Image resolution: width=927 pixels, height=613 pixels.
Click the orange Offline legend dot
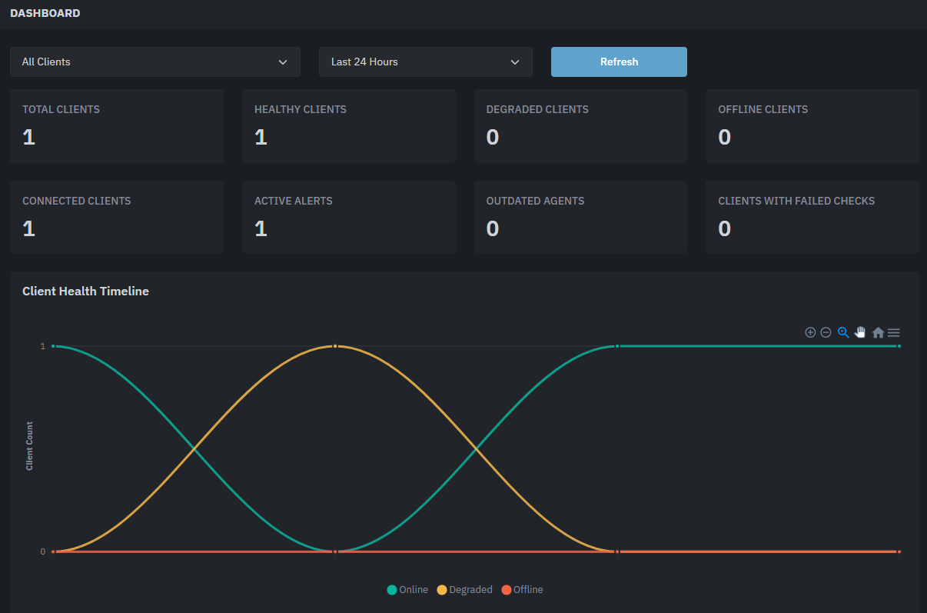click(506, 589)
